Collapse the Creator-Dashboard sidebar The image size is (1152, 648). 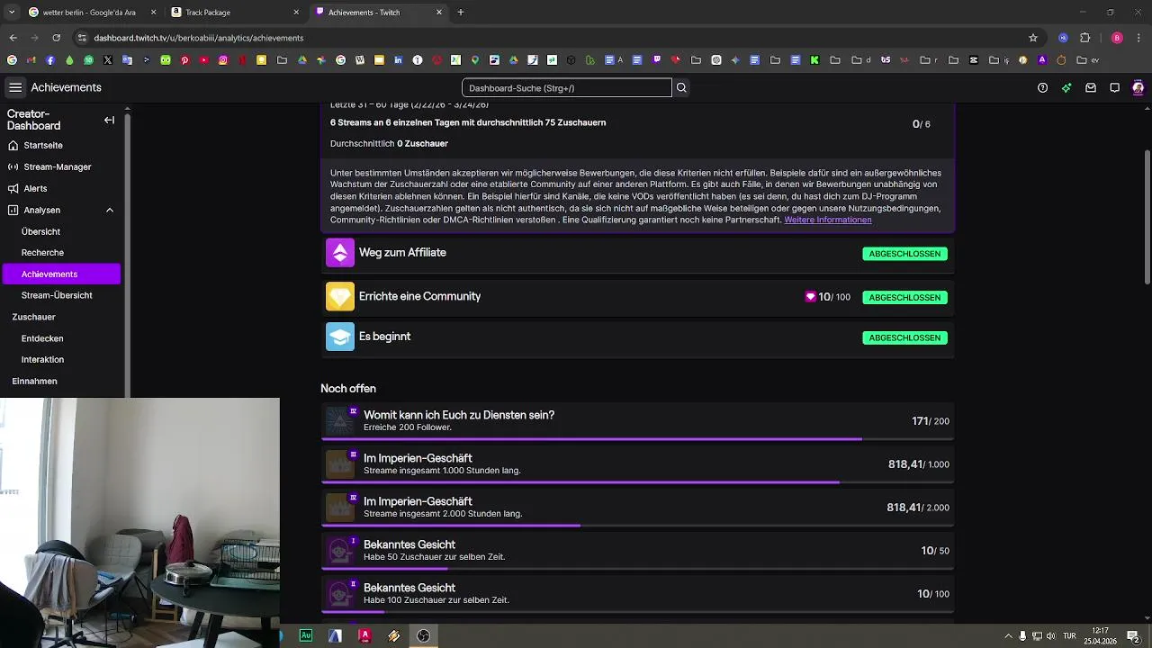109,120
